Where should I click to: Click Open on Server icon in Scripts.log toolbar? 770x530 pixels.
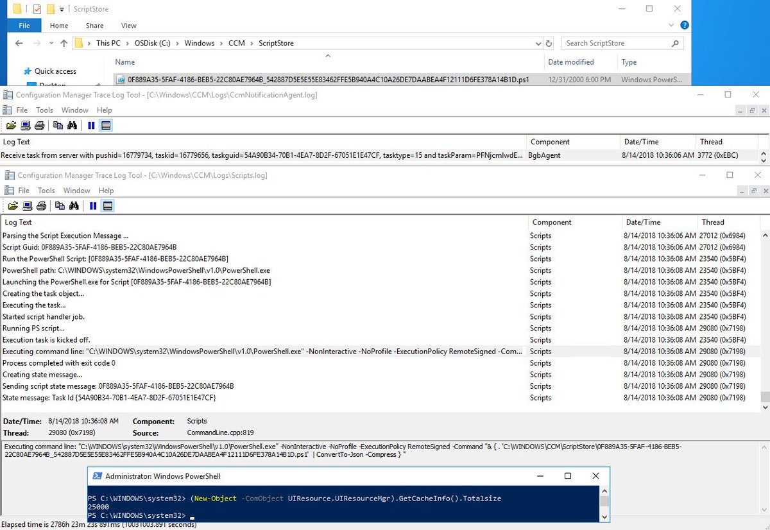tap(28, 206)
